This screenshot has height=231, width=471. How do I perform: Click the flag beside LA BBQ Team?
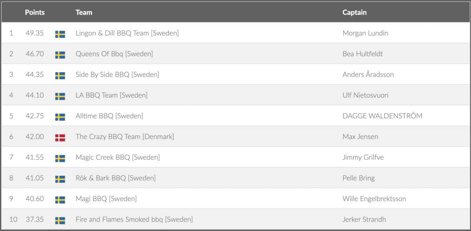tap(60, 96)
